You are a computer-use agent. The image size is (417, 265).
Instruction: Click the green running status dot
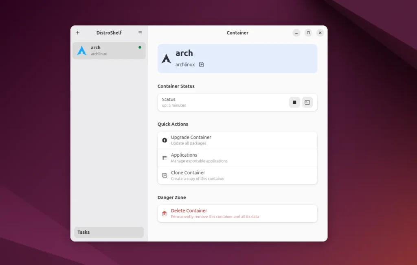[140, 47]
